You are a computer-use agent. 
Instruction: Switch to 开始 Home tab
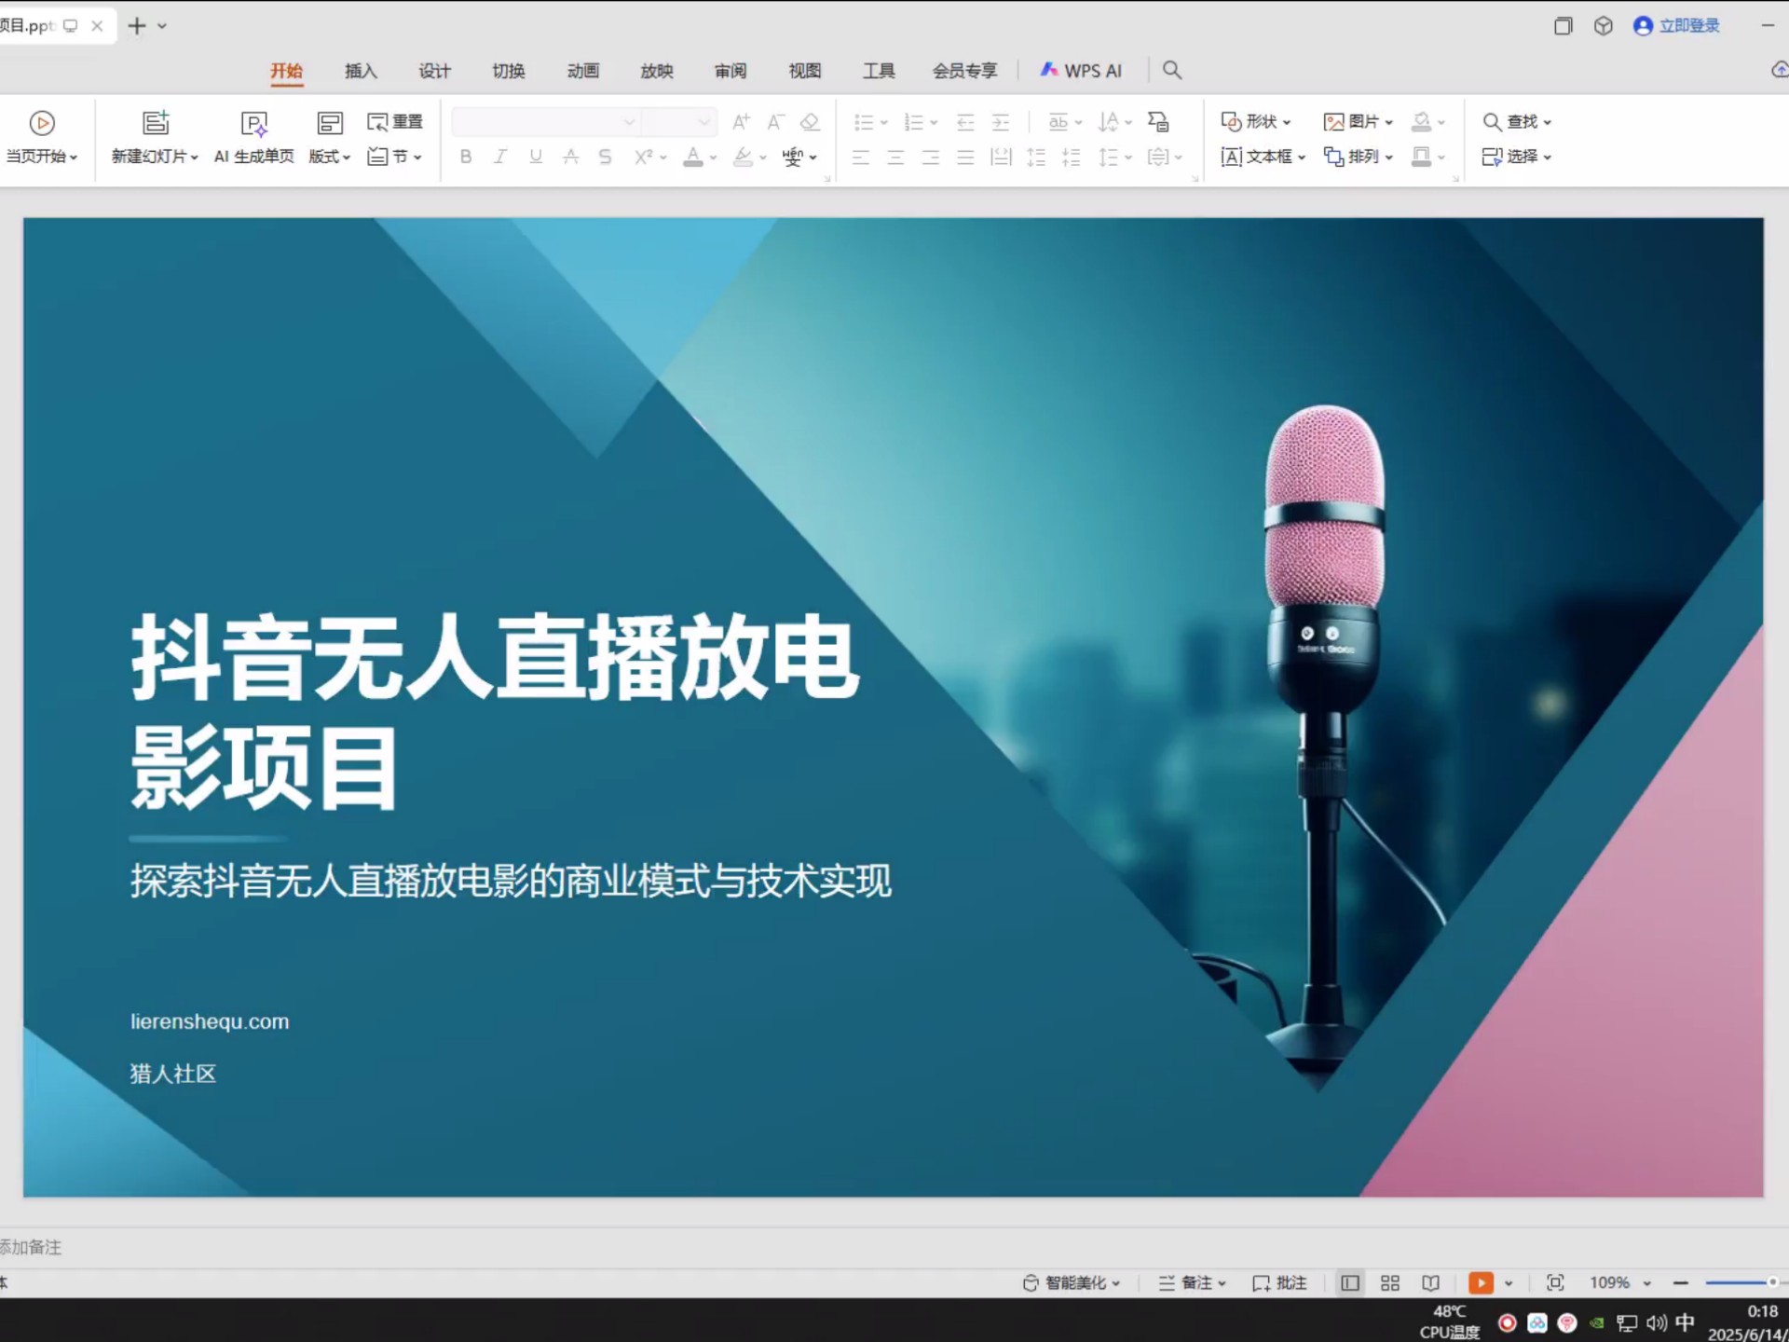(x=287, y=71)
